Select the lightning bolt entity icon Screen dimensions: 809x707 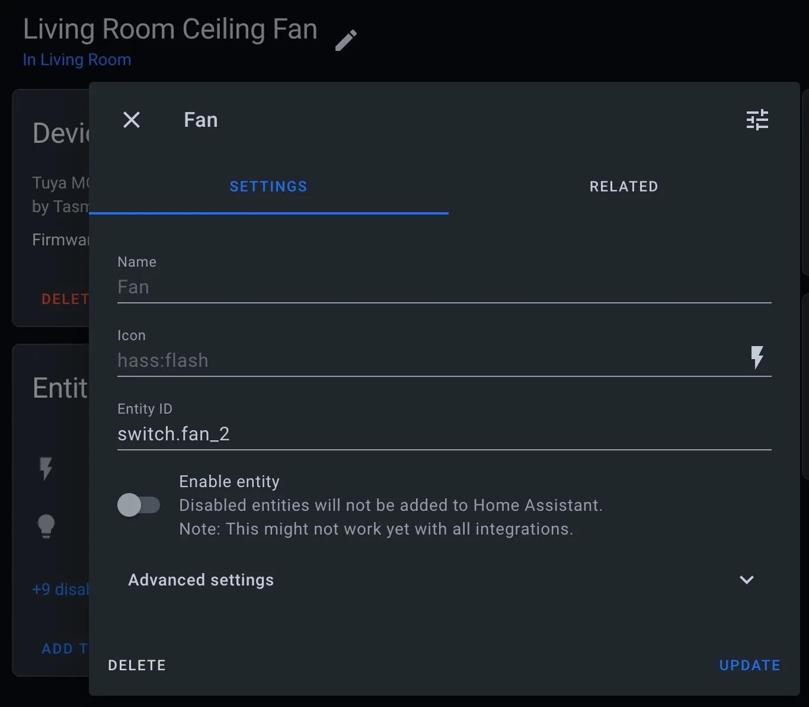47,469
